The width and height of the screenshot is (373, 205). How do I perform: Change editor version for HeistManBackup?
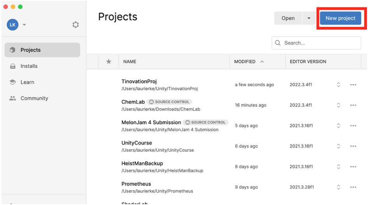coord(338,167)
